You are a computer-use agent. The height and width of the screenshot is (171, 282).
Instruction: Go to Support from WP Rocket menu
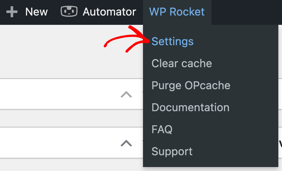172,151
